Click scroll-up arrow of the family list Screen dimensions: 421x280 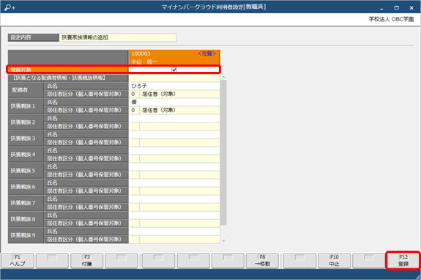point(223,78)
